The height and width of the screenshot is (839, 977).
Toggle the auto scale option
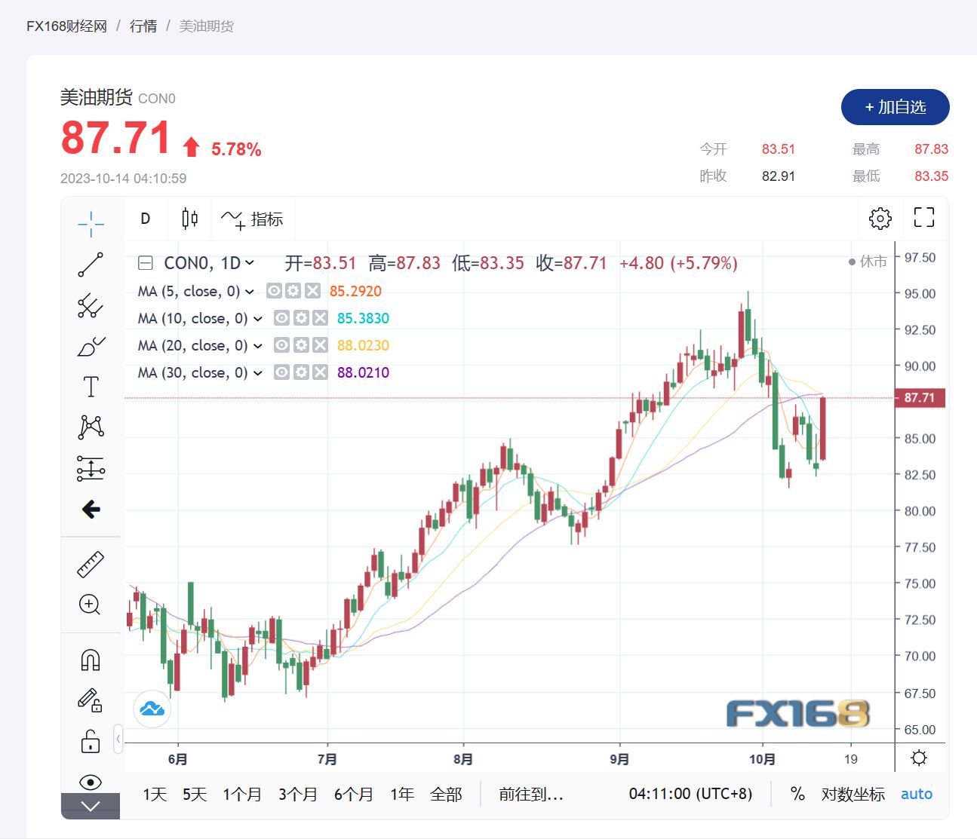[x=917, y=795]
